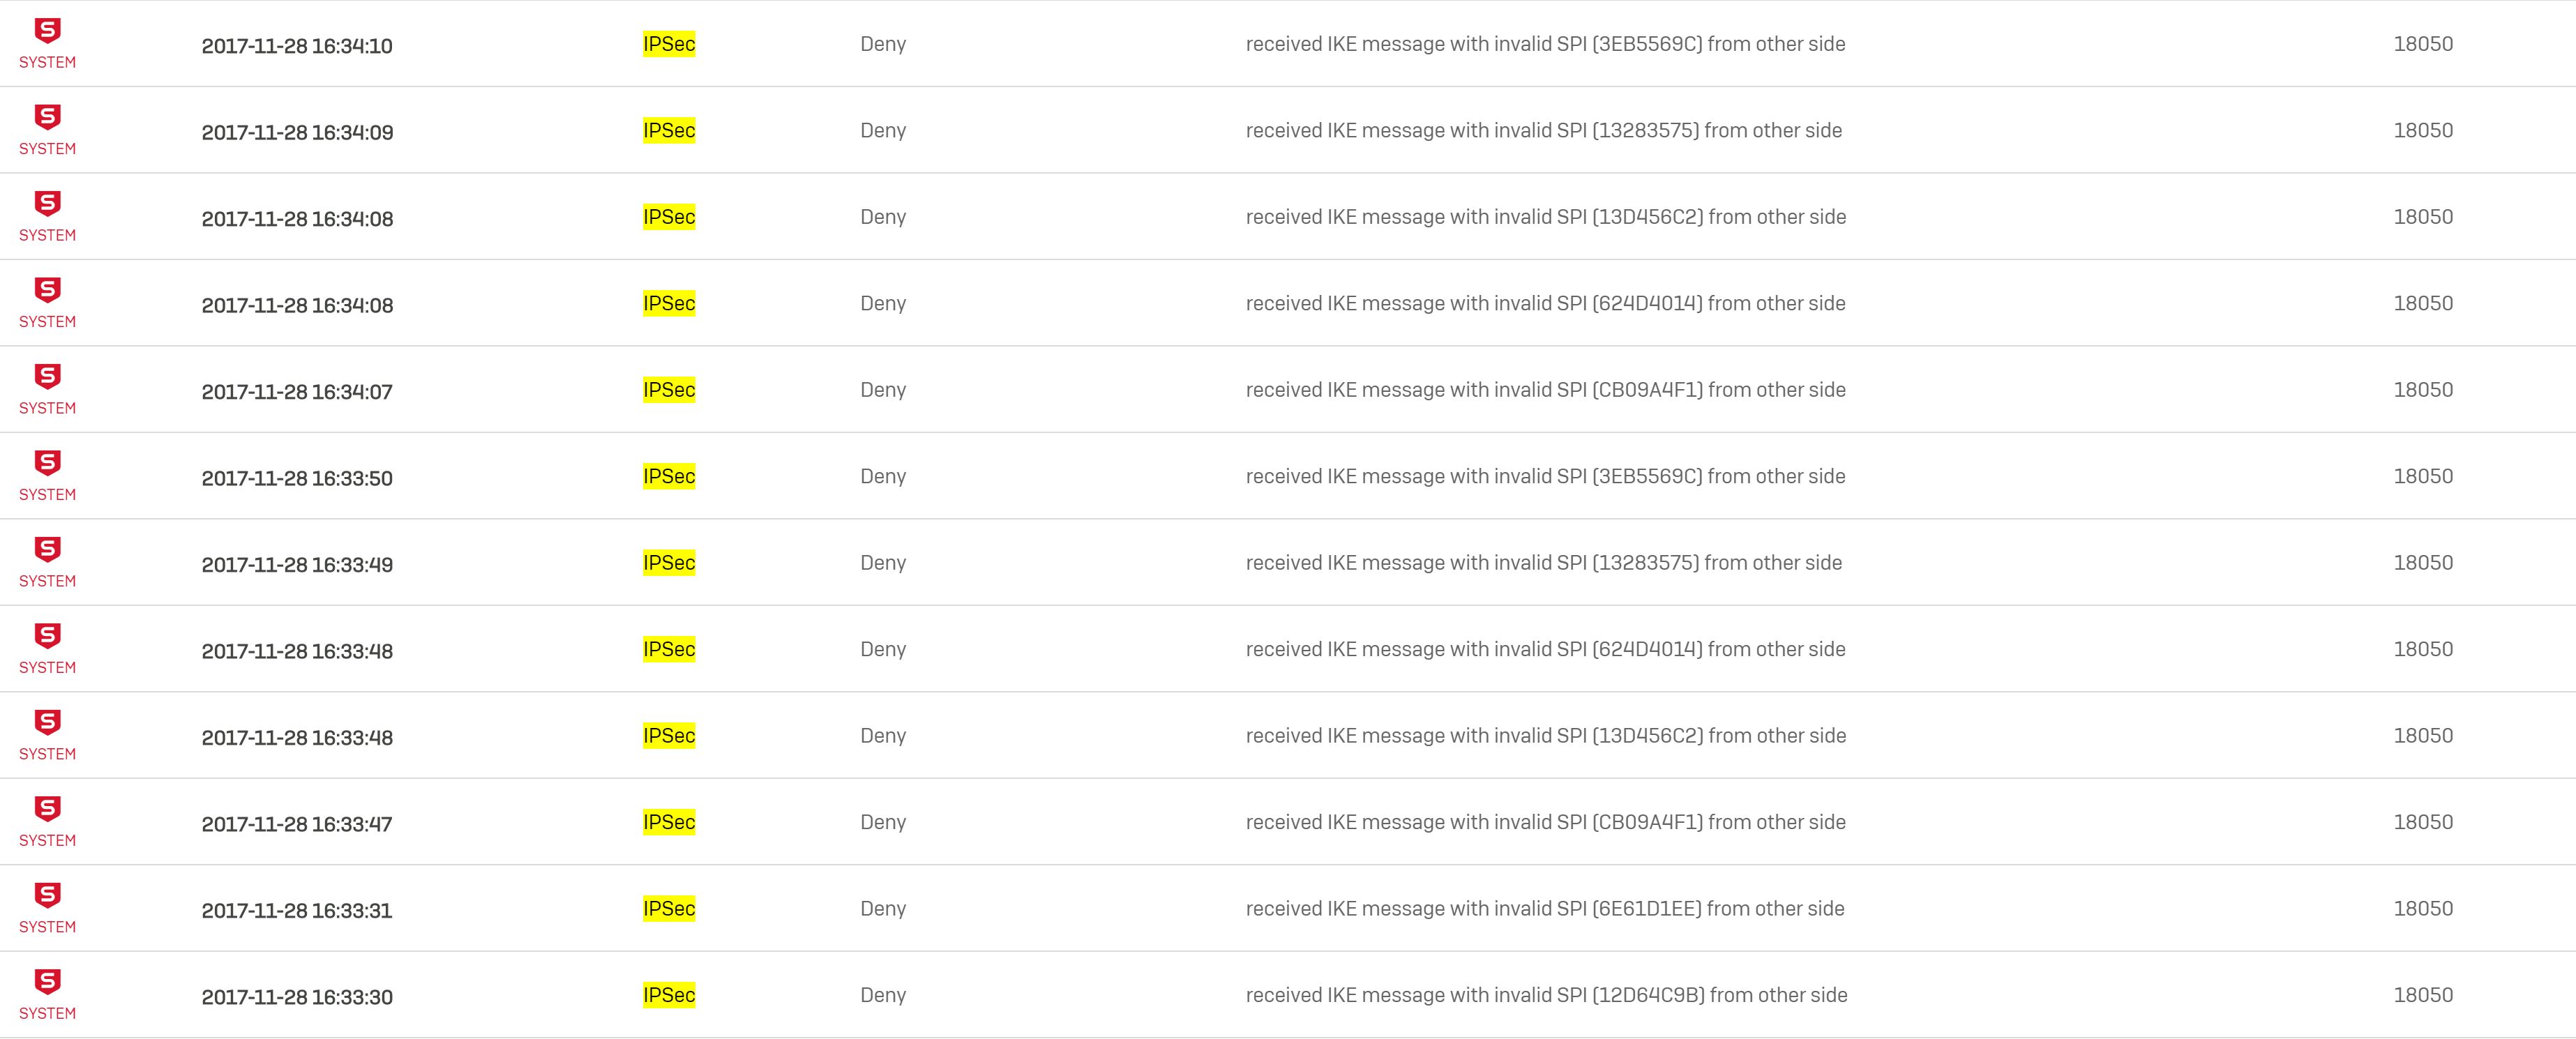
Task: Select the highlighted IPSec label at 16:33:31
Action: [669, 909]
